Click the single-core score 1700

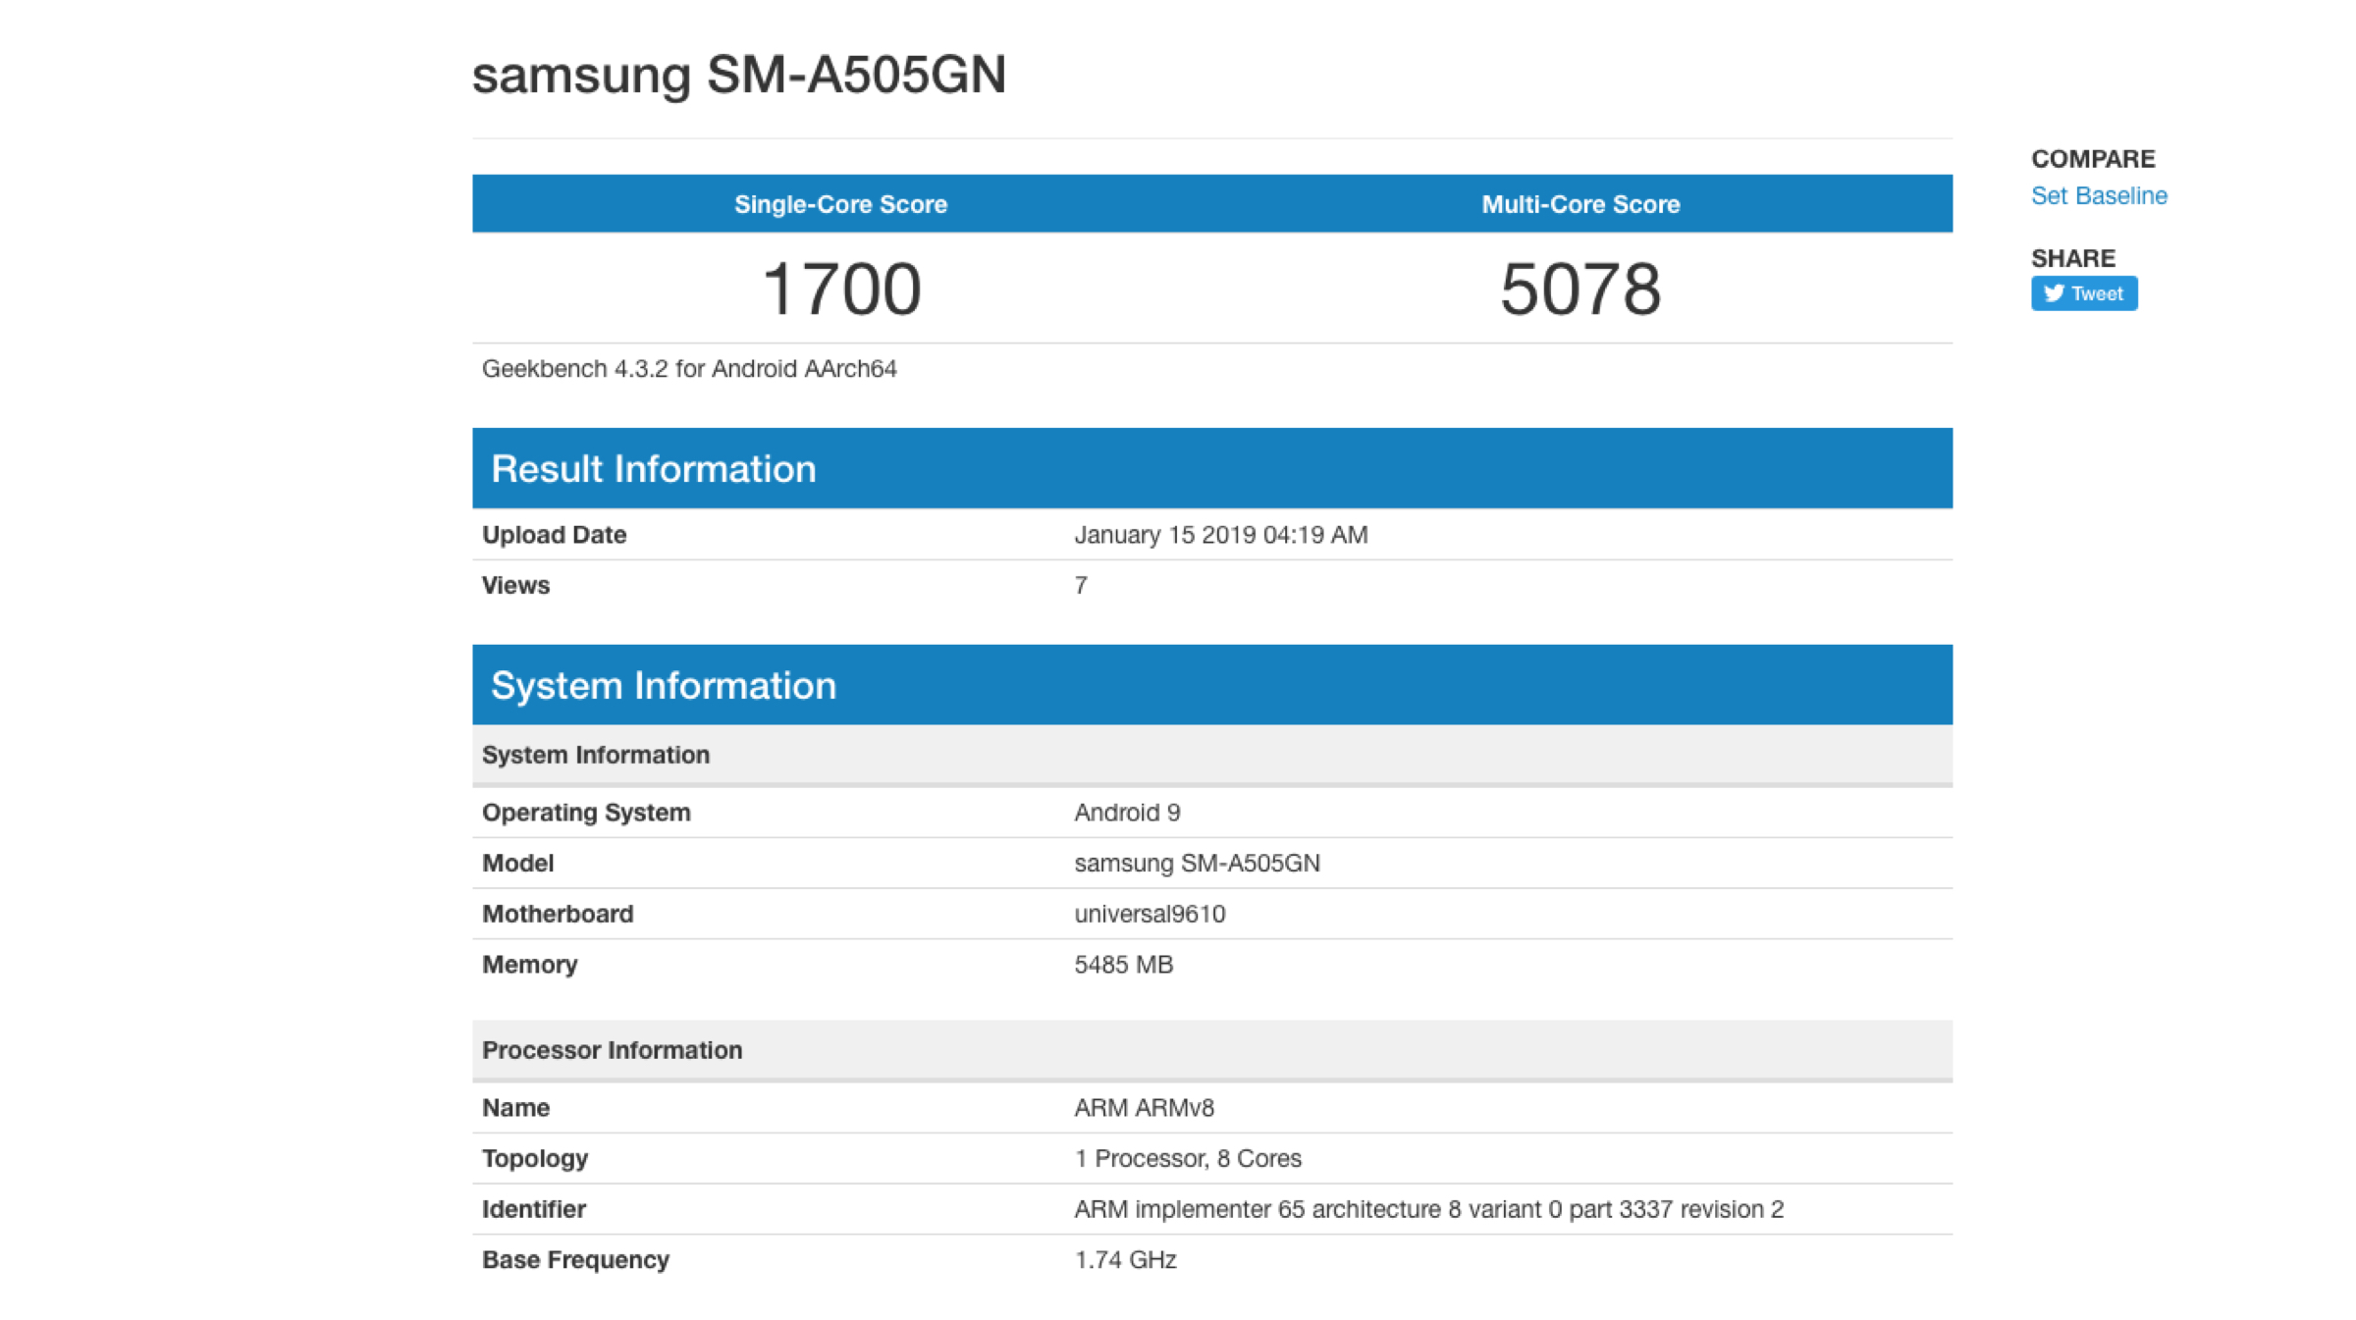pyautogui.click(x=840, y=289)
